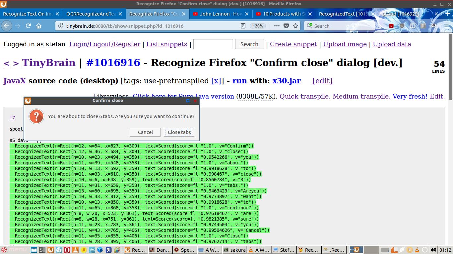453x254 pixels.
Task: Toggle reader view icon in address bar
Action: coord(243,26)
